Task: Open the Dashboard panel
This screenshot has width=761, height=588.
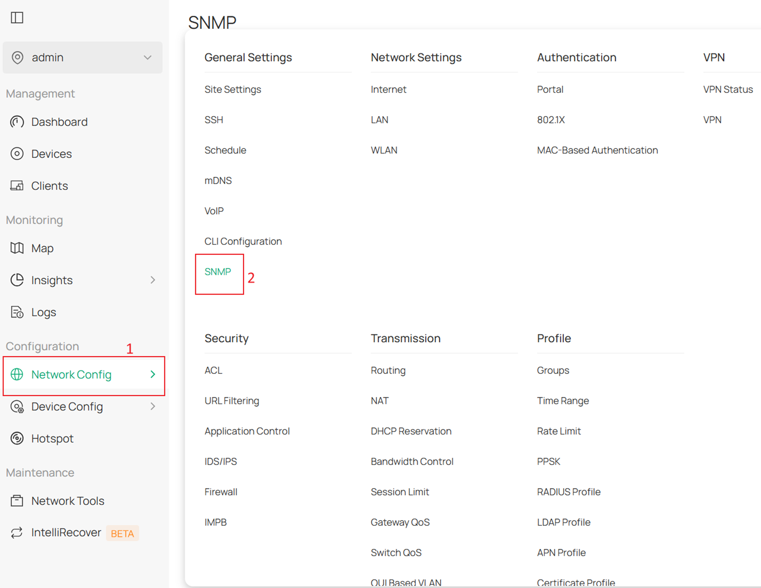Action: pyautogui.click(x=59, y=121)
